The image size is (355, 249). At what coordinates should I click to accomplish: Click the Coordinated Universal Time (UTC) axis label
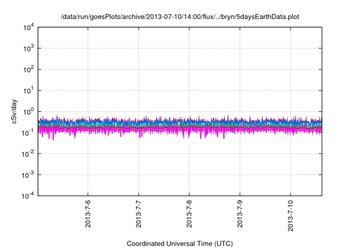point(180,243)
